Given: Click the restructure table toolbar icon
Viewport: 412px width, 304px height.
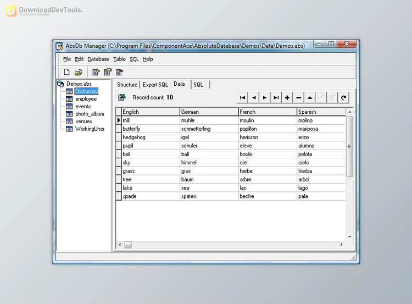Looking at the screenshot, I should (x=108, y=72).
